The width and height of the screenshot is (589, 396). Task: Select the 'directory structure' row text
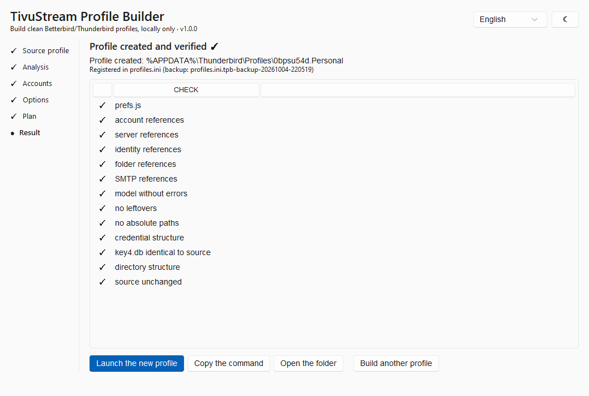(x=148, y=267)
